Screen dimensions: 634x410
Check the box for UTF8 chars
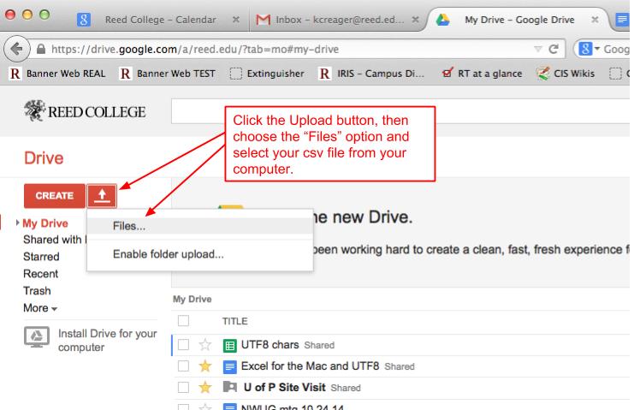coord(181,345)
